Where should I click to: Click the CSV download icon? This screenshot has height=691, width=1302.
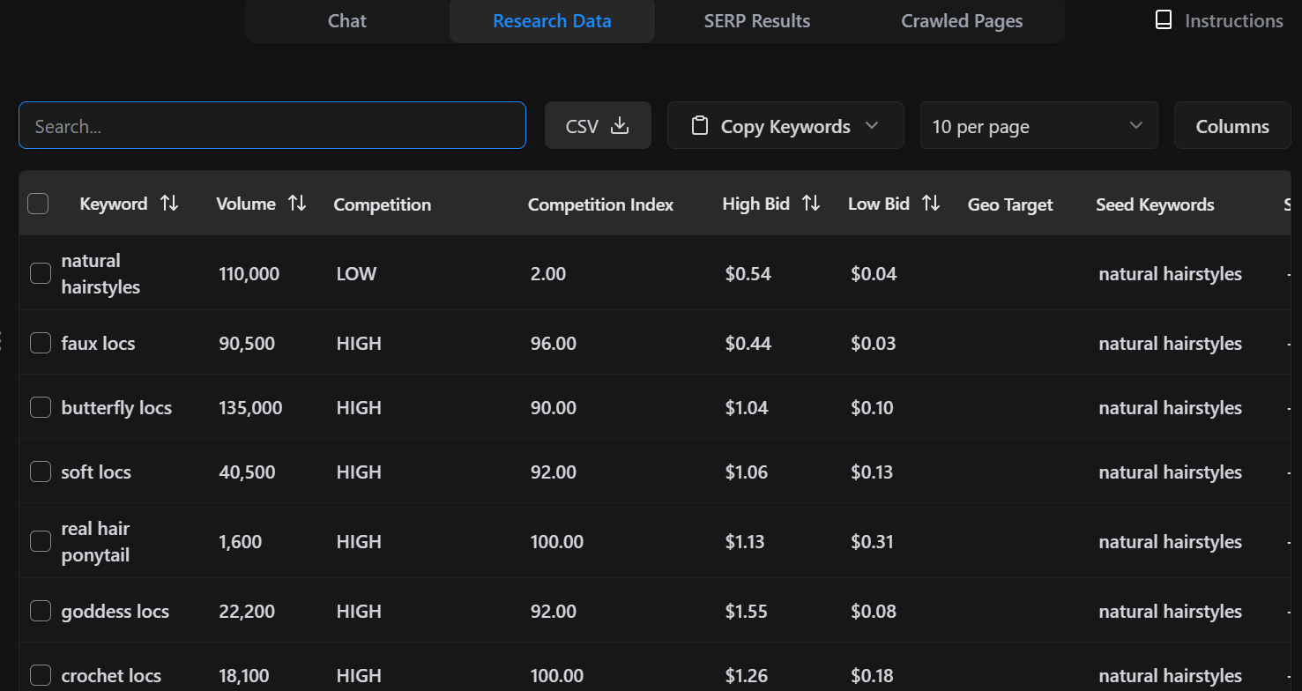[x=620, y=126]
